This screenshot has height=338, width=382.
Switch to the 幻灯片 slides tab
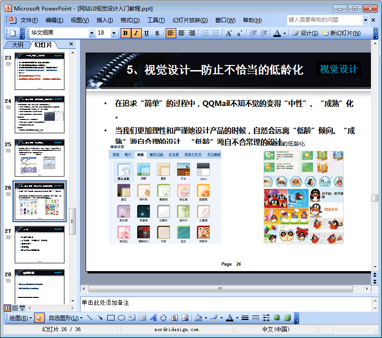[x=43, y=45]
